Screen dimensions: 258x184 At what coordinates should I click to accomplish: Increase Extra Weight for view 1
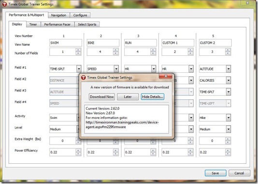tap(78, 139)
